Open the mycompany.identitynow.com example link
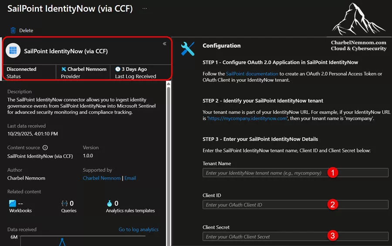Screen dimensions: 392x246 coord(247,118)
